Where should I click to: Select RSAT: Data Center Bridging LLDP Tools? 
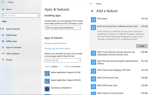114,70
